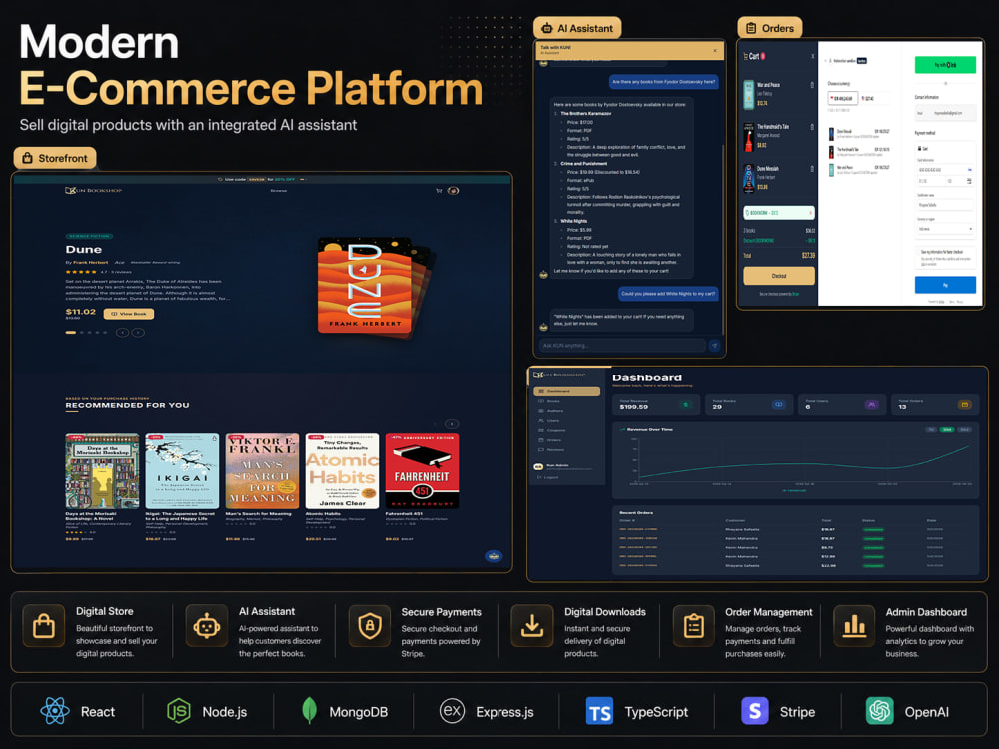
Task: Click the Total Books icon on dashboard
Action: [778, 405]
